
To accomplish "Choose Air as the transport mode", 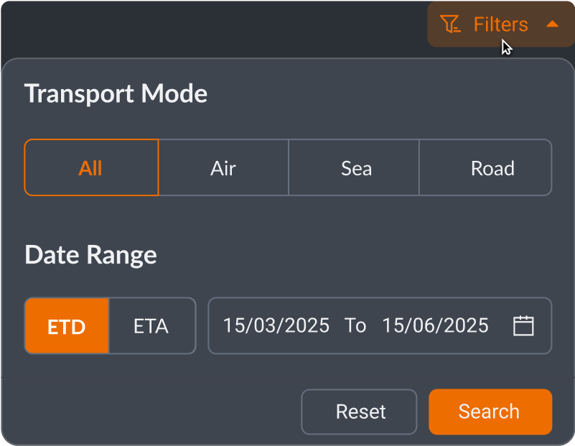I will [x=223, y=168].
